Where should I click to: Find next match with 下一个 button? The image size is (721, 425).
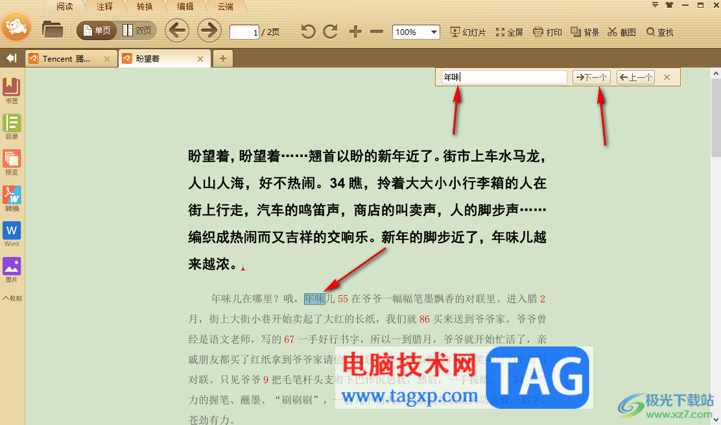click(591, 77)
